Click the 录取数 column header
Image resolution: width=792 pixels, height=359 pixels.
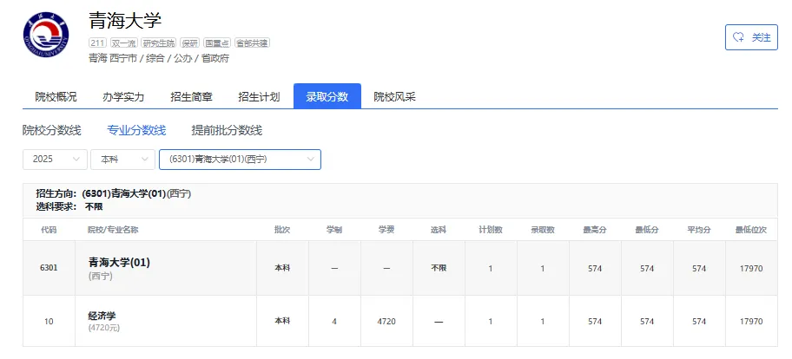point(543,230)
